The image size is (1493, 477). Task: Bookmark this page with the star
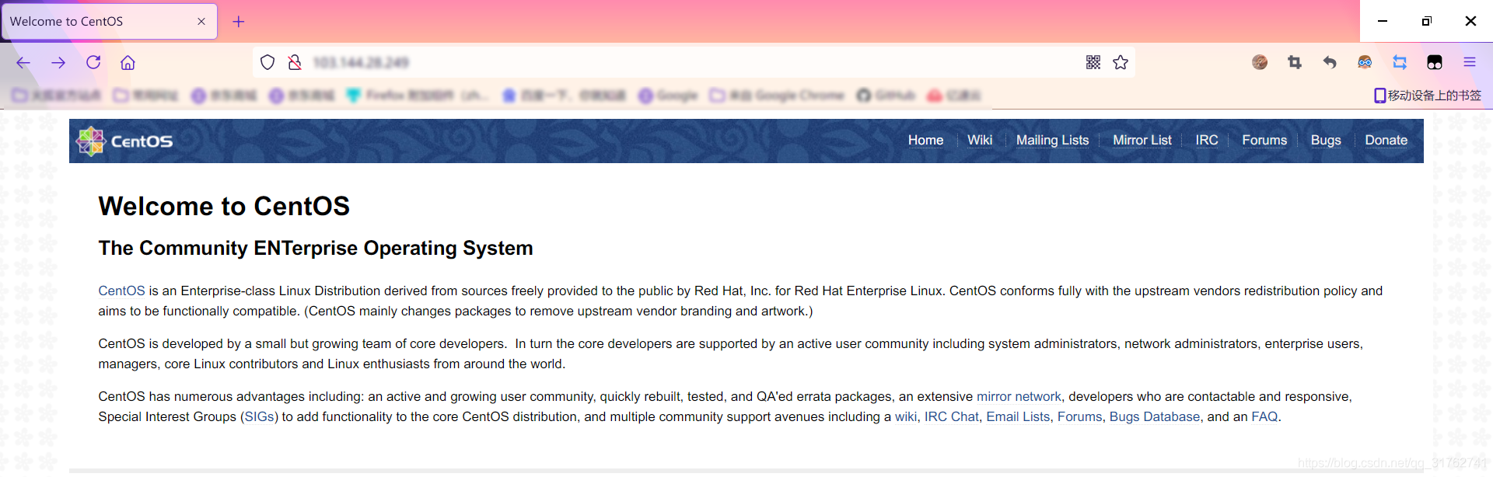coord(1121,62)
